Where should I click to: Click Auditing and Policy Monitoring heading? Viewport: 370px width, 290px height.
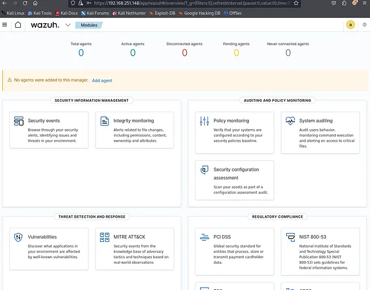277,101
